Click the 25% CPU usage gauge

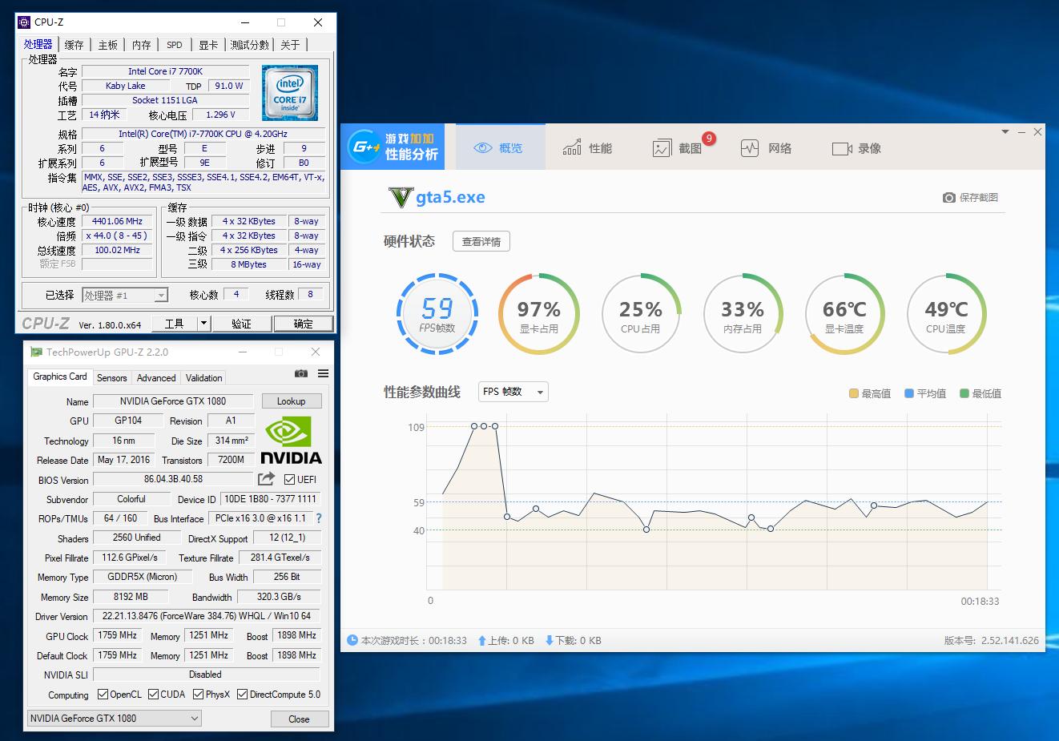tap(641, 314)
